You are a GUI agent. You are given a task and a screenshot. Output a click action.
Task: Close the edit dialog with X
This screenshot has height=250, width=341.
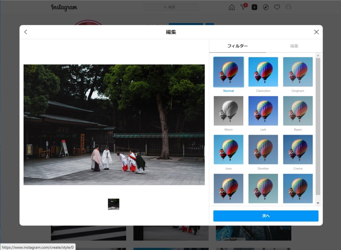click(x=316, y=32)
